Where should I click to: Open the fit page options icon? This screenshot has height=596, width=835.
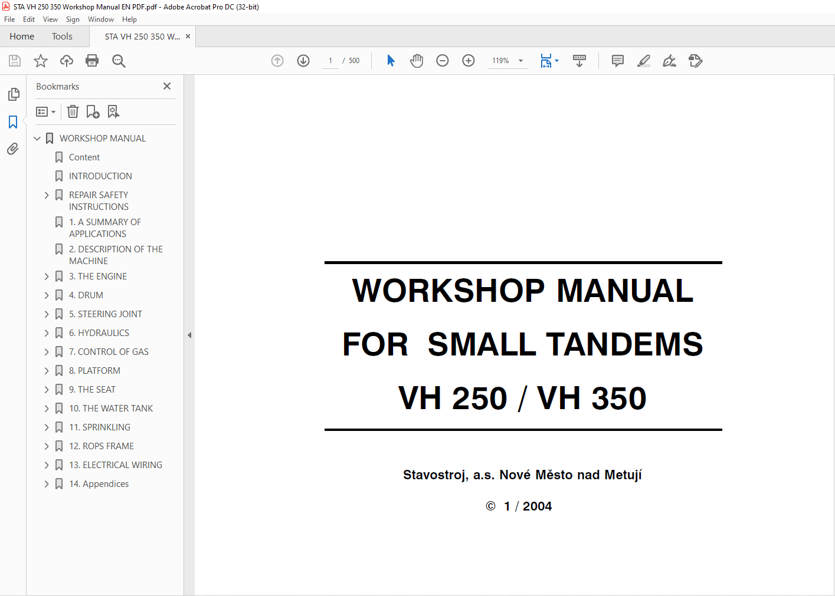click(549, 61)
